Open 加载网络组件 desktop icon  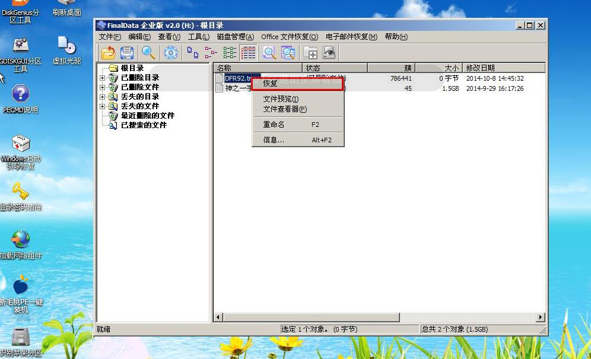20,244
